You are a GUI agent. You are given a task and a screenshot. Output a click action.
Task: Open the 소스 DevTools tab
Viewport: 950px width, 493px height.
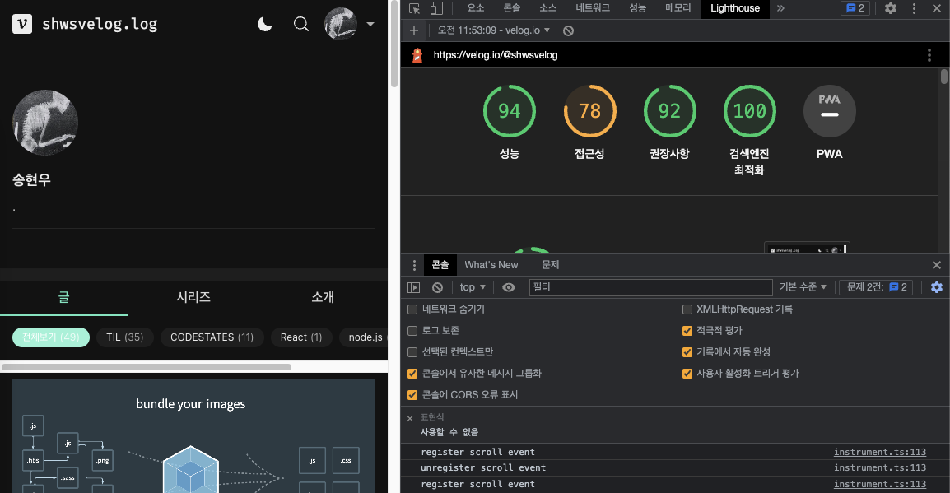tap(547, 8)
